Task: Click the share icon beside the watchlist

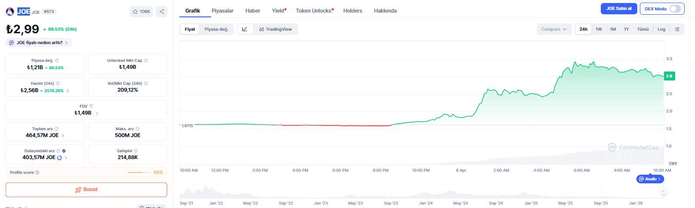Action: point(161,12)
